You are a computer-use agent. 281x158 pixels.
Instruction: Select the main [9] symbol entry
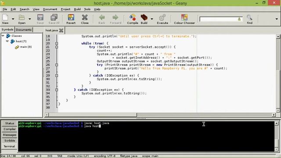26,47
